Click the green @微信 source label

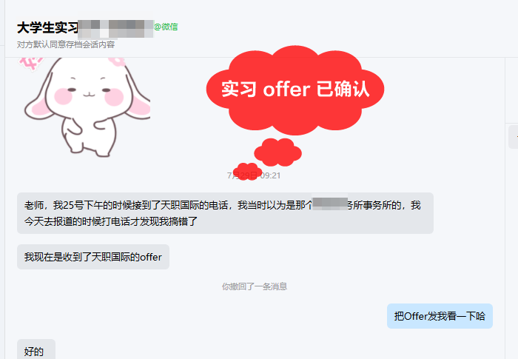pyautogui.click(x=166, y=27)
